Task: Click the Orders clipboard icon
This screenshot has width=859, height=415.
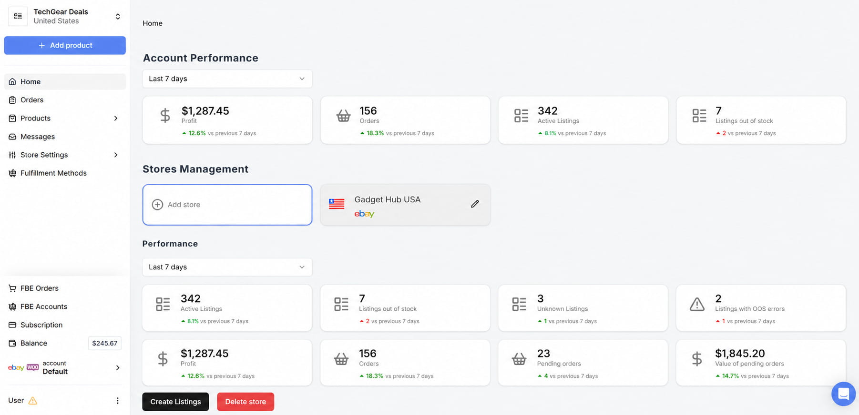Action: (12, 100)
